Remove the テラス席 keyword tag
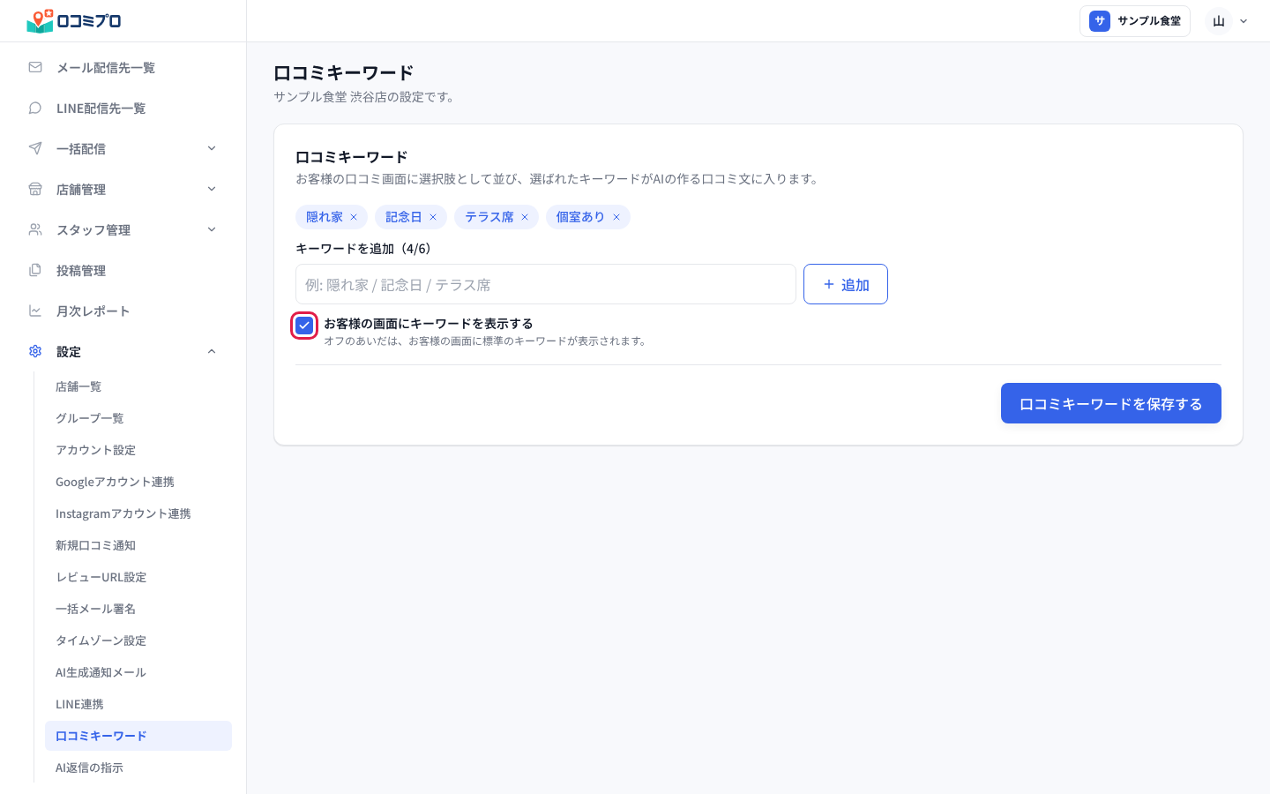 click(x=525, y=217)
